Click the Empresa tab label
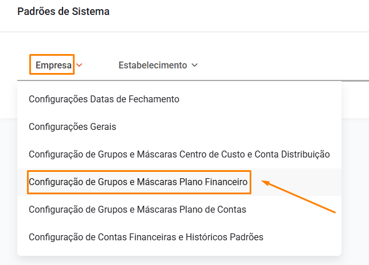This screenshot has width=369, height=265. [53, 66]
